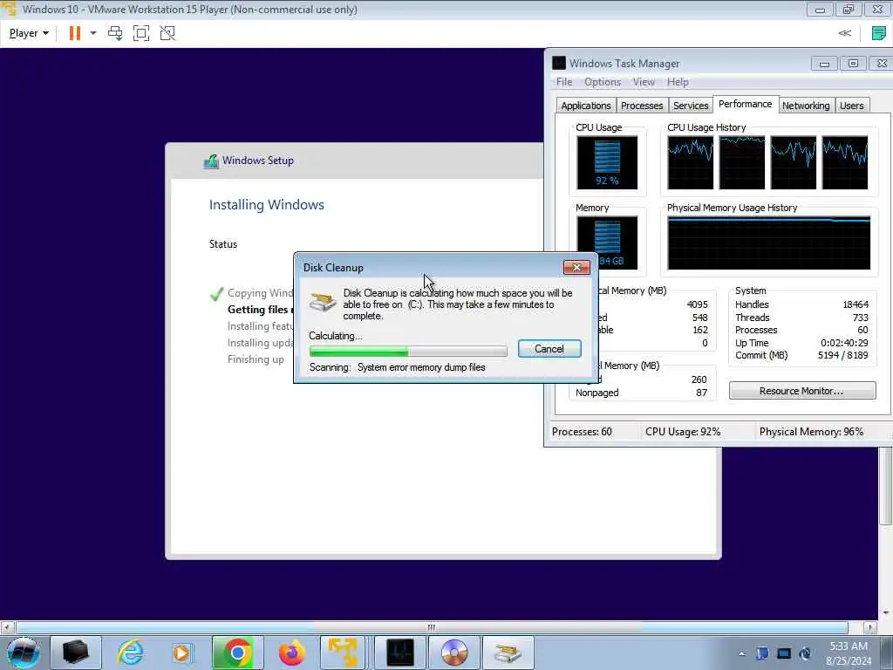Open the File menu in Task Manager
The height and width of the screenshot is (670, 893).
click(564, 81)
